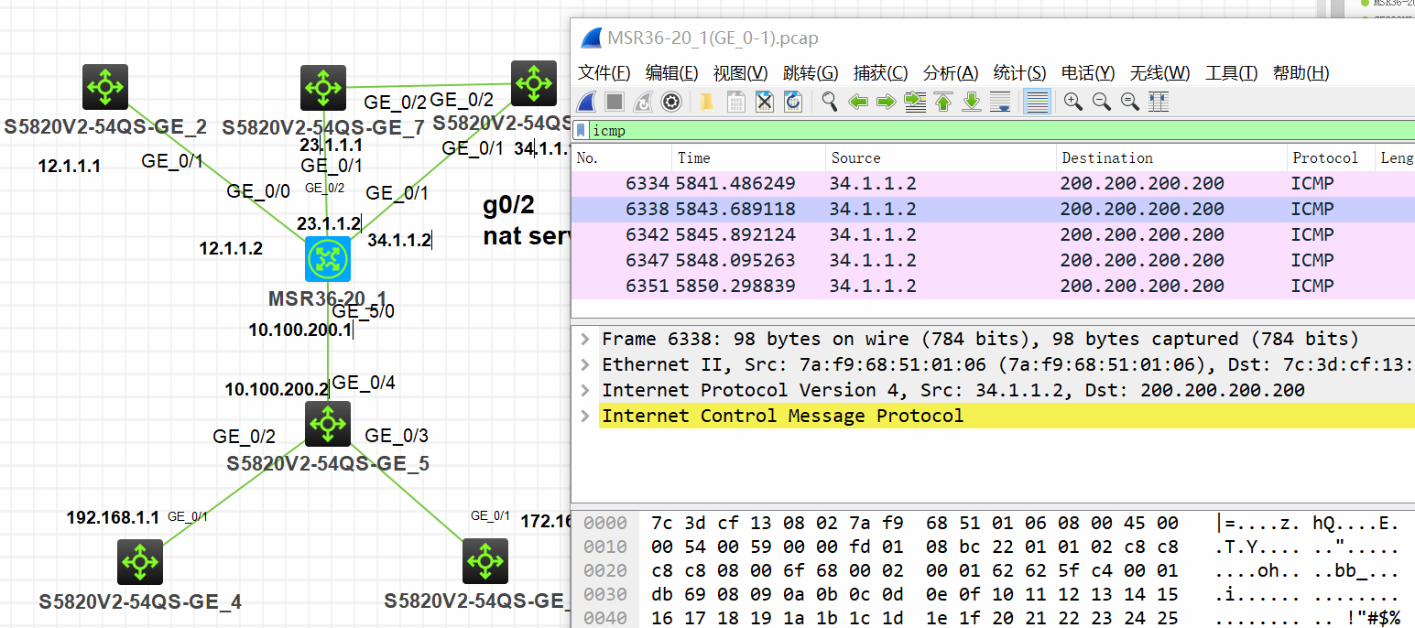This screenshot has height=628, width=1415.
Task: Go back to previous packet in history
Action: point(857,102)
